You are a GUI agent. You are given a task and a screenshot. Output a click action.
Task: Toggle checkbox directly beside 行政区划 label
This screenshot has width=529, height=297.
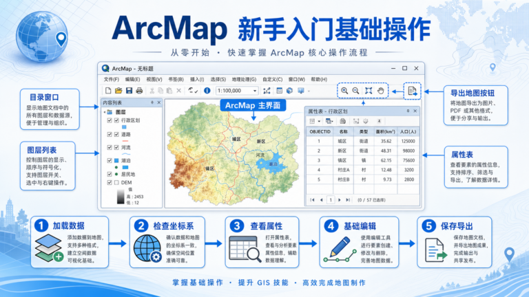pos(116,120)
